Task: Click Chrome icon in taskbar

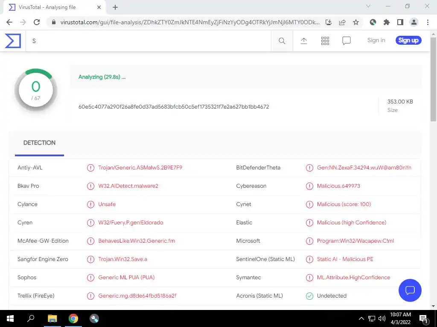Action: pyautogui.click(x=73, y=318)
